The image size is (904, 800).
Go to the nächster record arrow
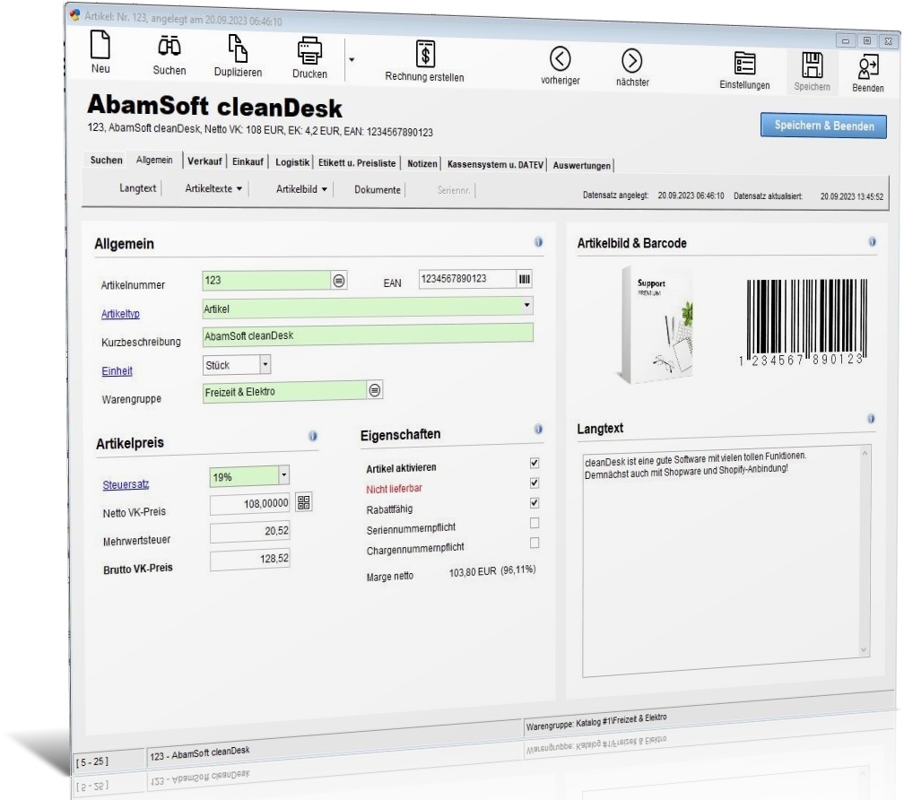pos(632,60)
